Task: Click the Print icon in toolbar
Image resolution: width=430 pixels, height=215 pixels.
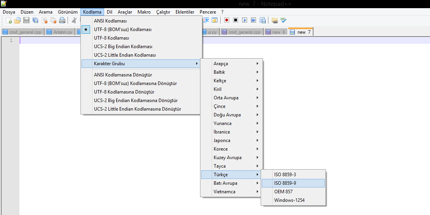Action: point(62,20)
